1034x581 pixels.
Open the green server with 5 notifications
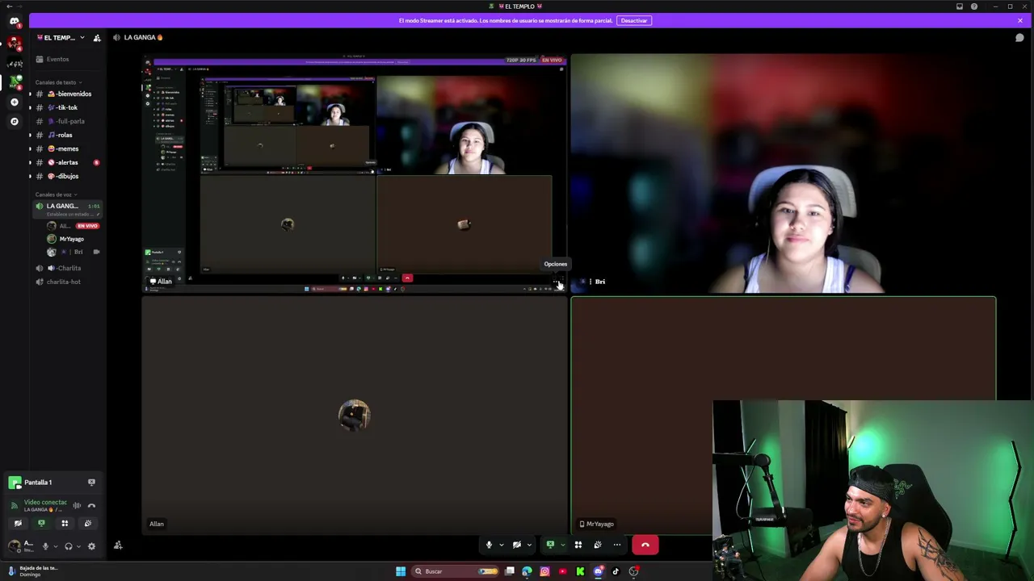tap(15, 82)
